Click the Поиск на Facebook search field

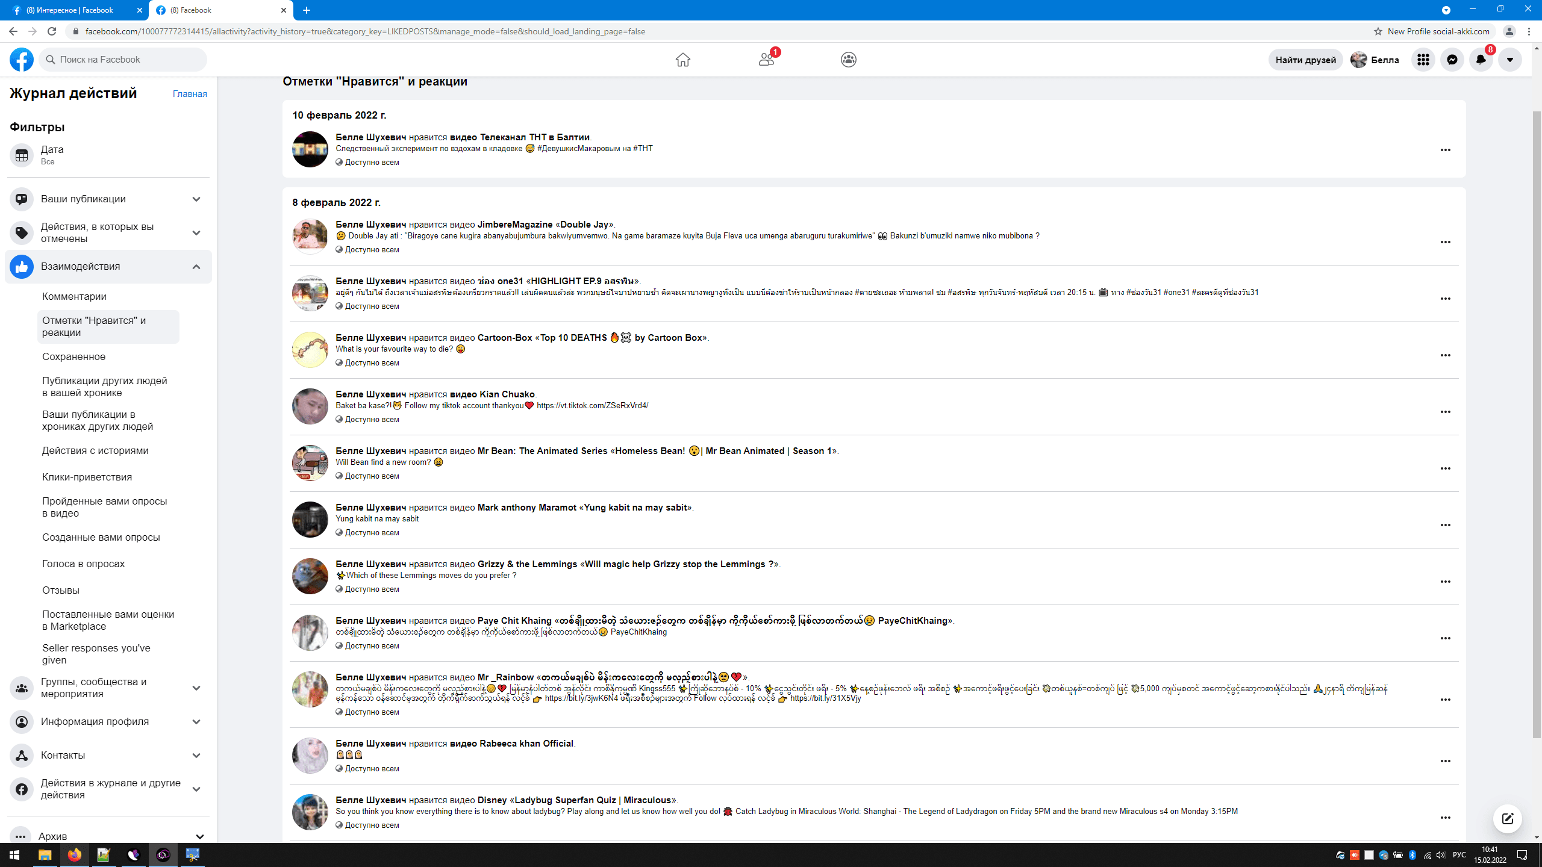pyautogui.click(x=123, y=60)
